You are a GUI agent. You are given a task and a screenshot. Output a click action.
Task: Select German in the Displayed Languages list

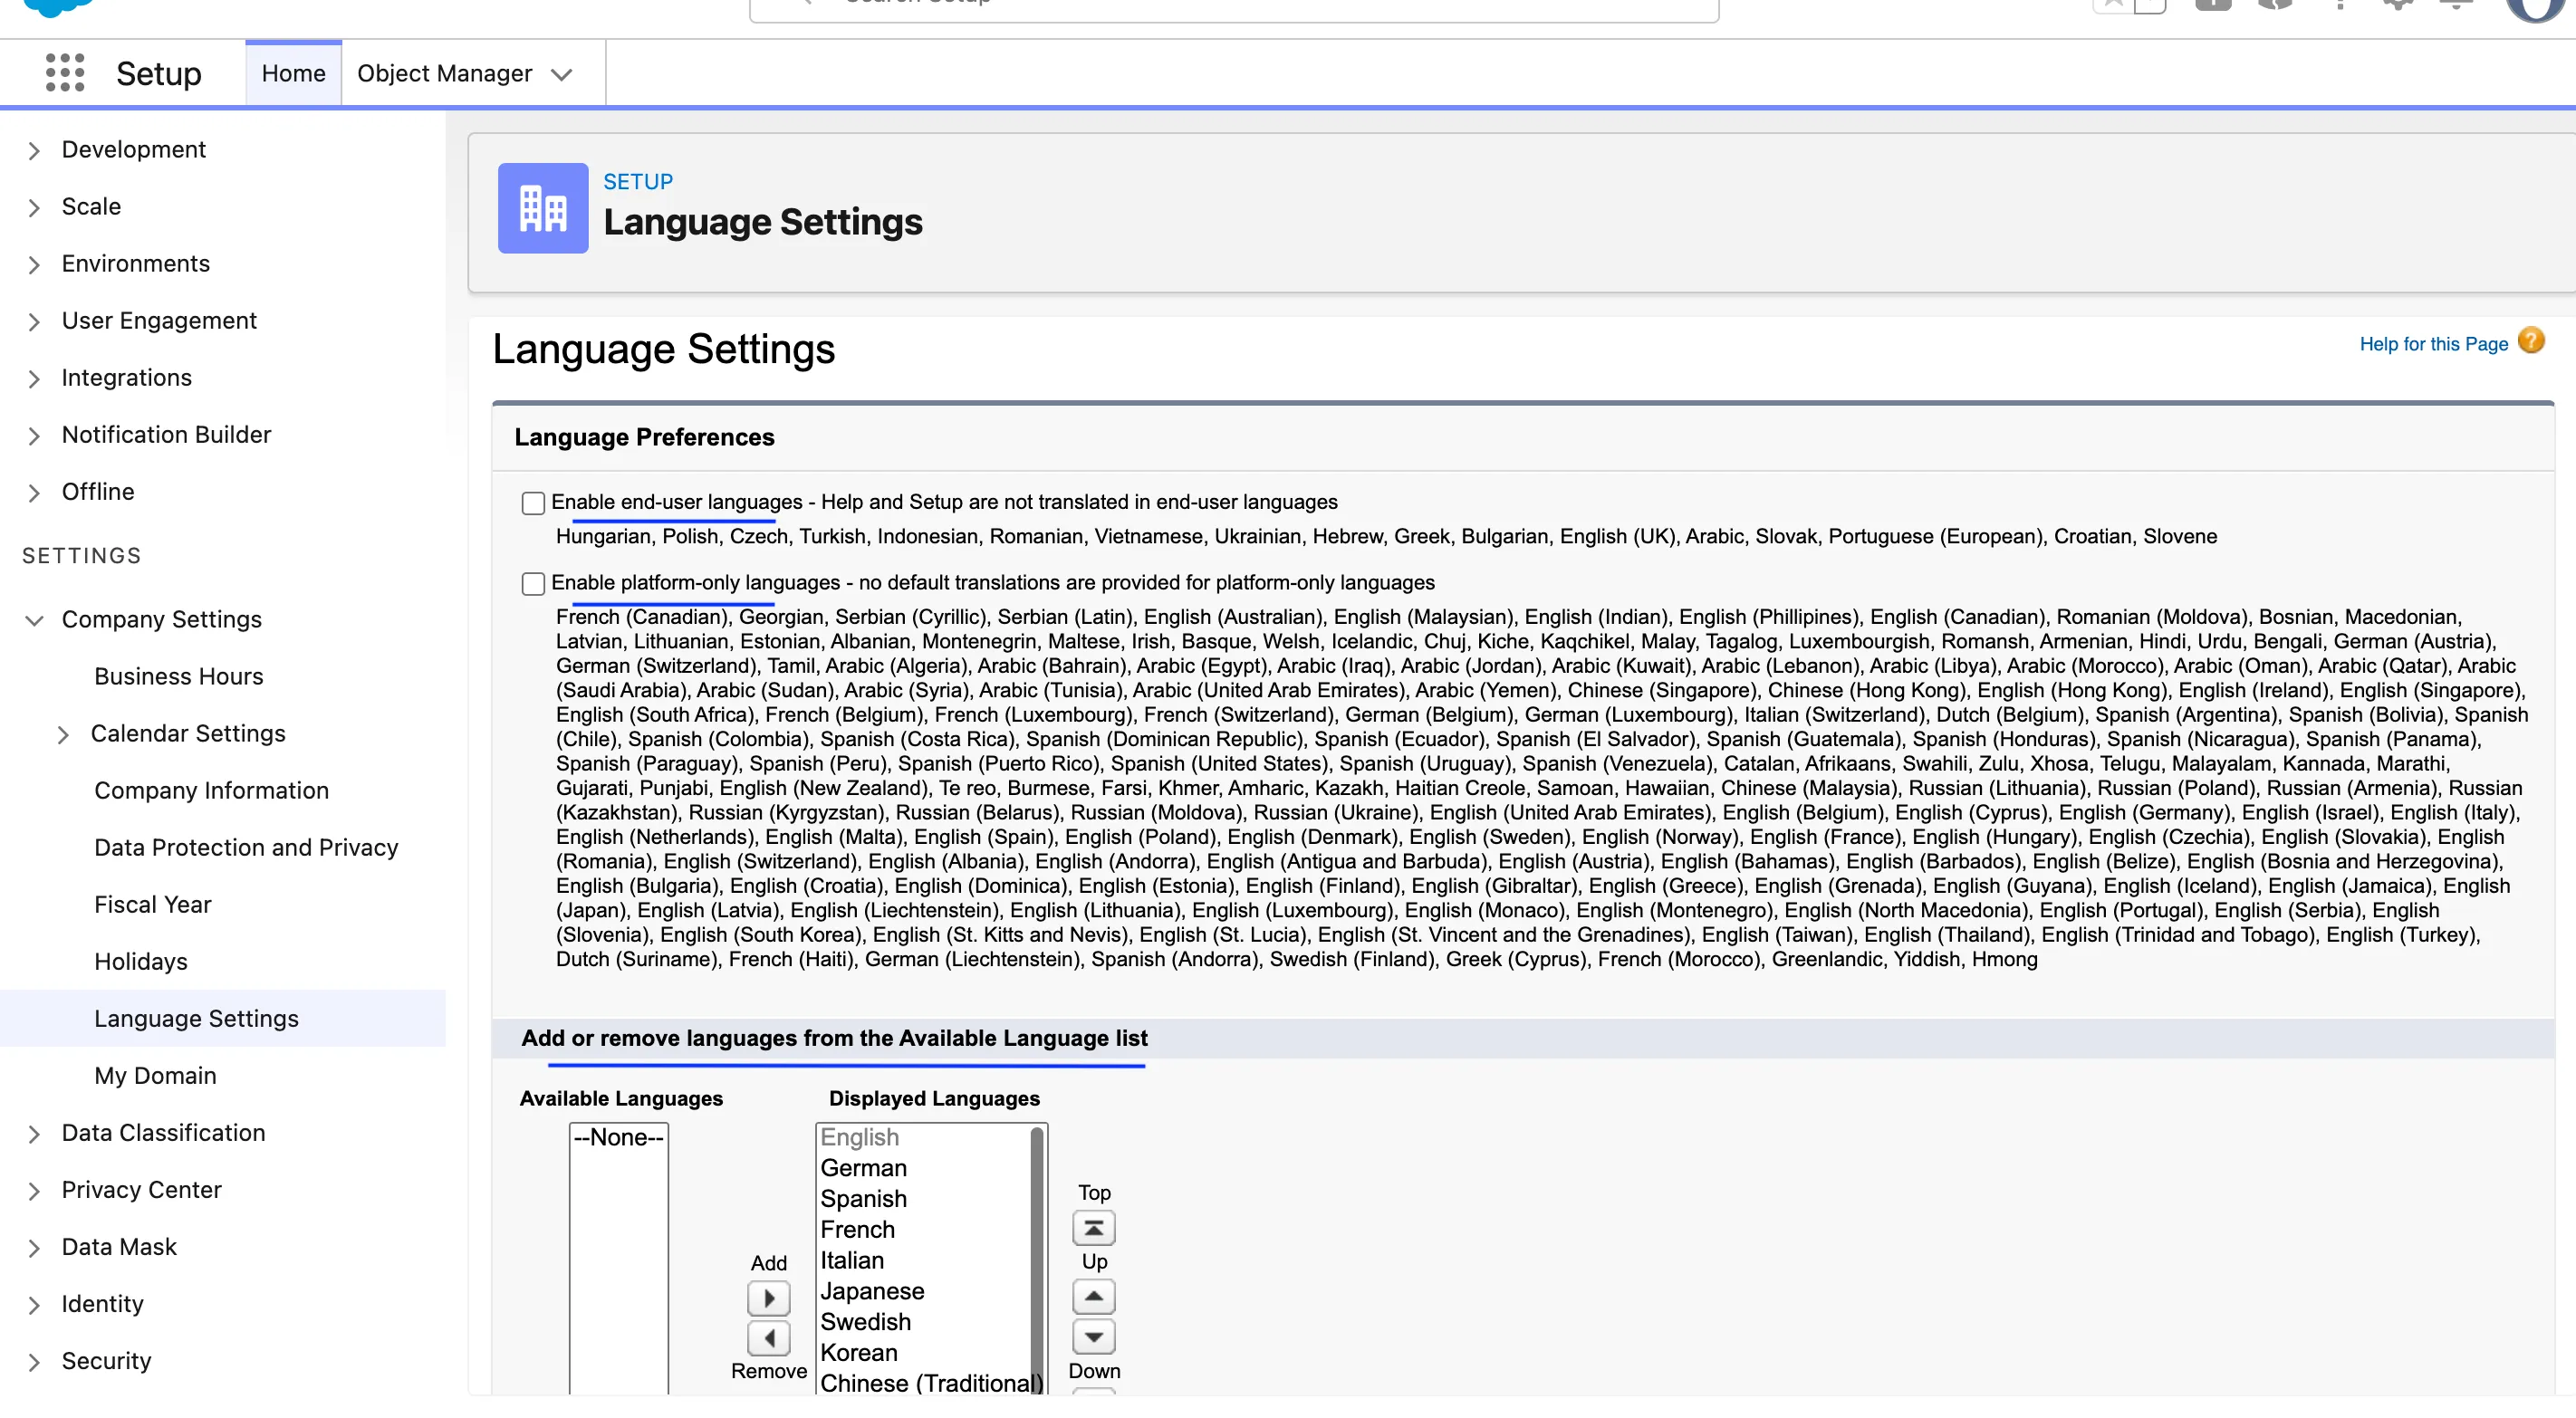click(863, 1167)
